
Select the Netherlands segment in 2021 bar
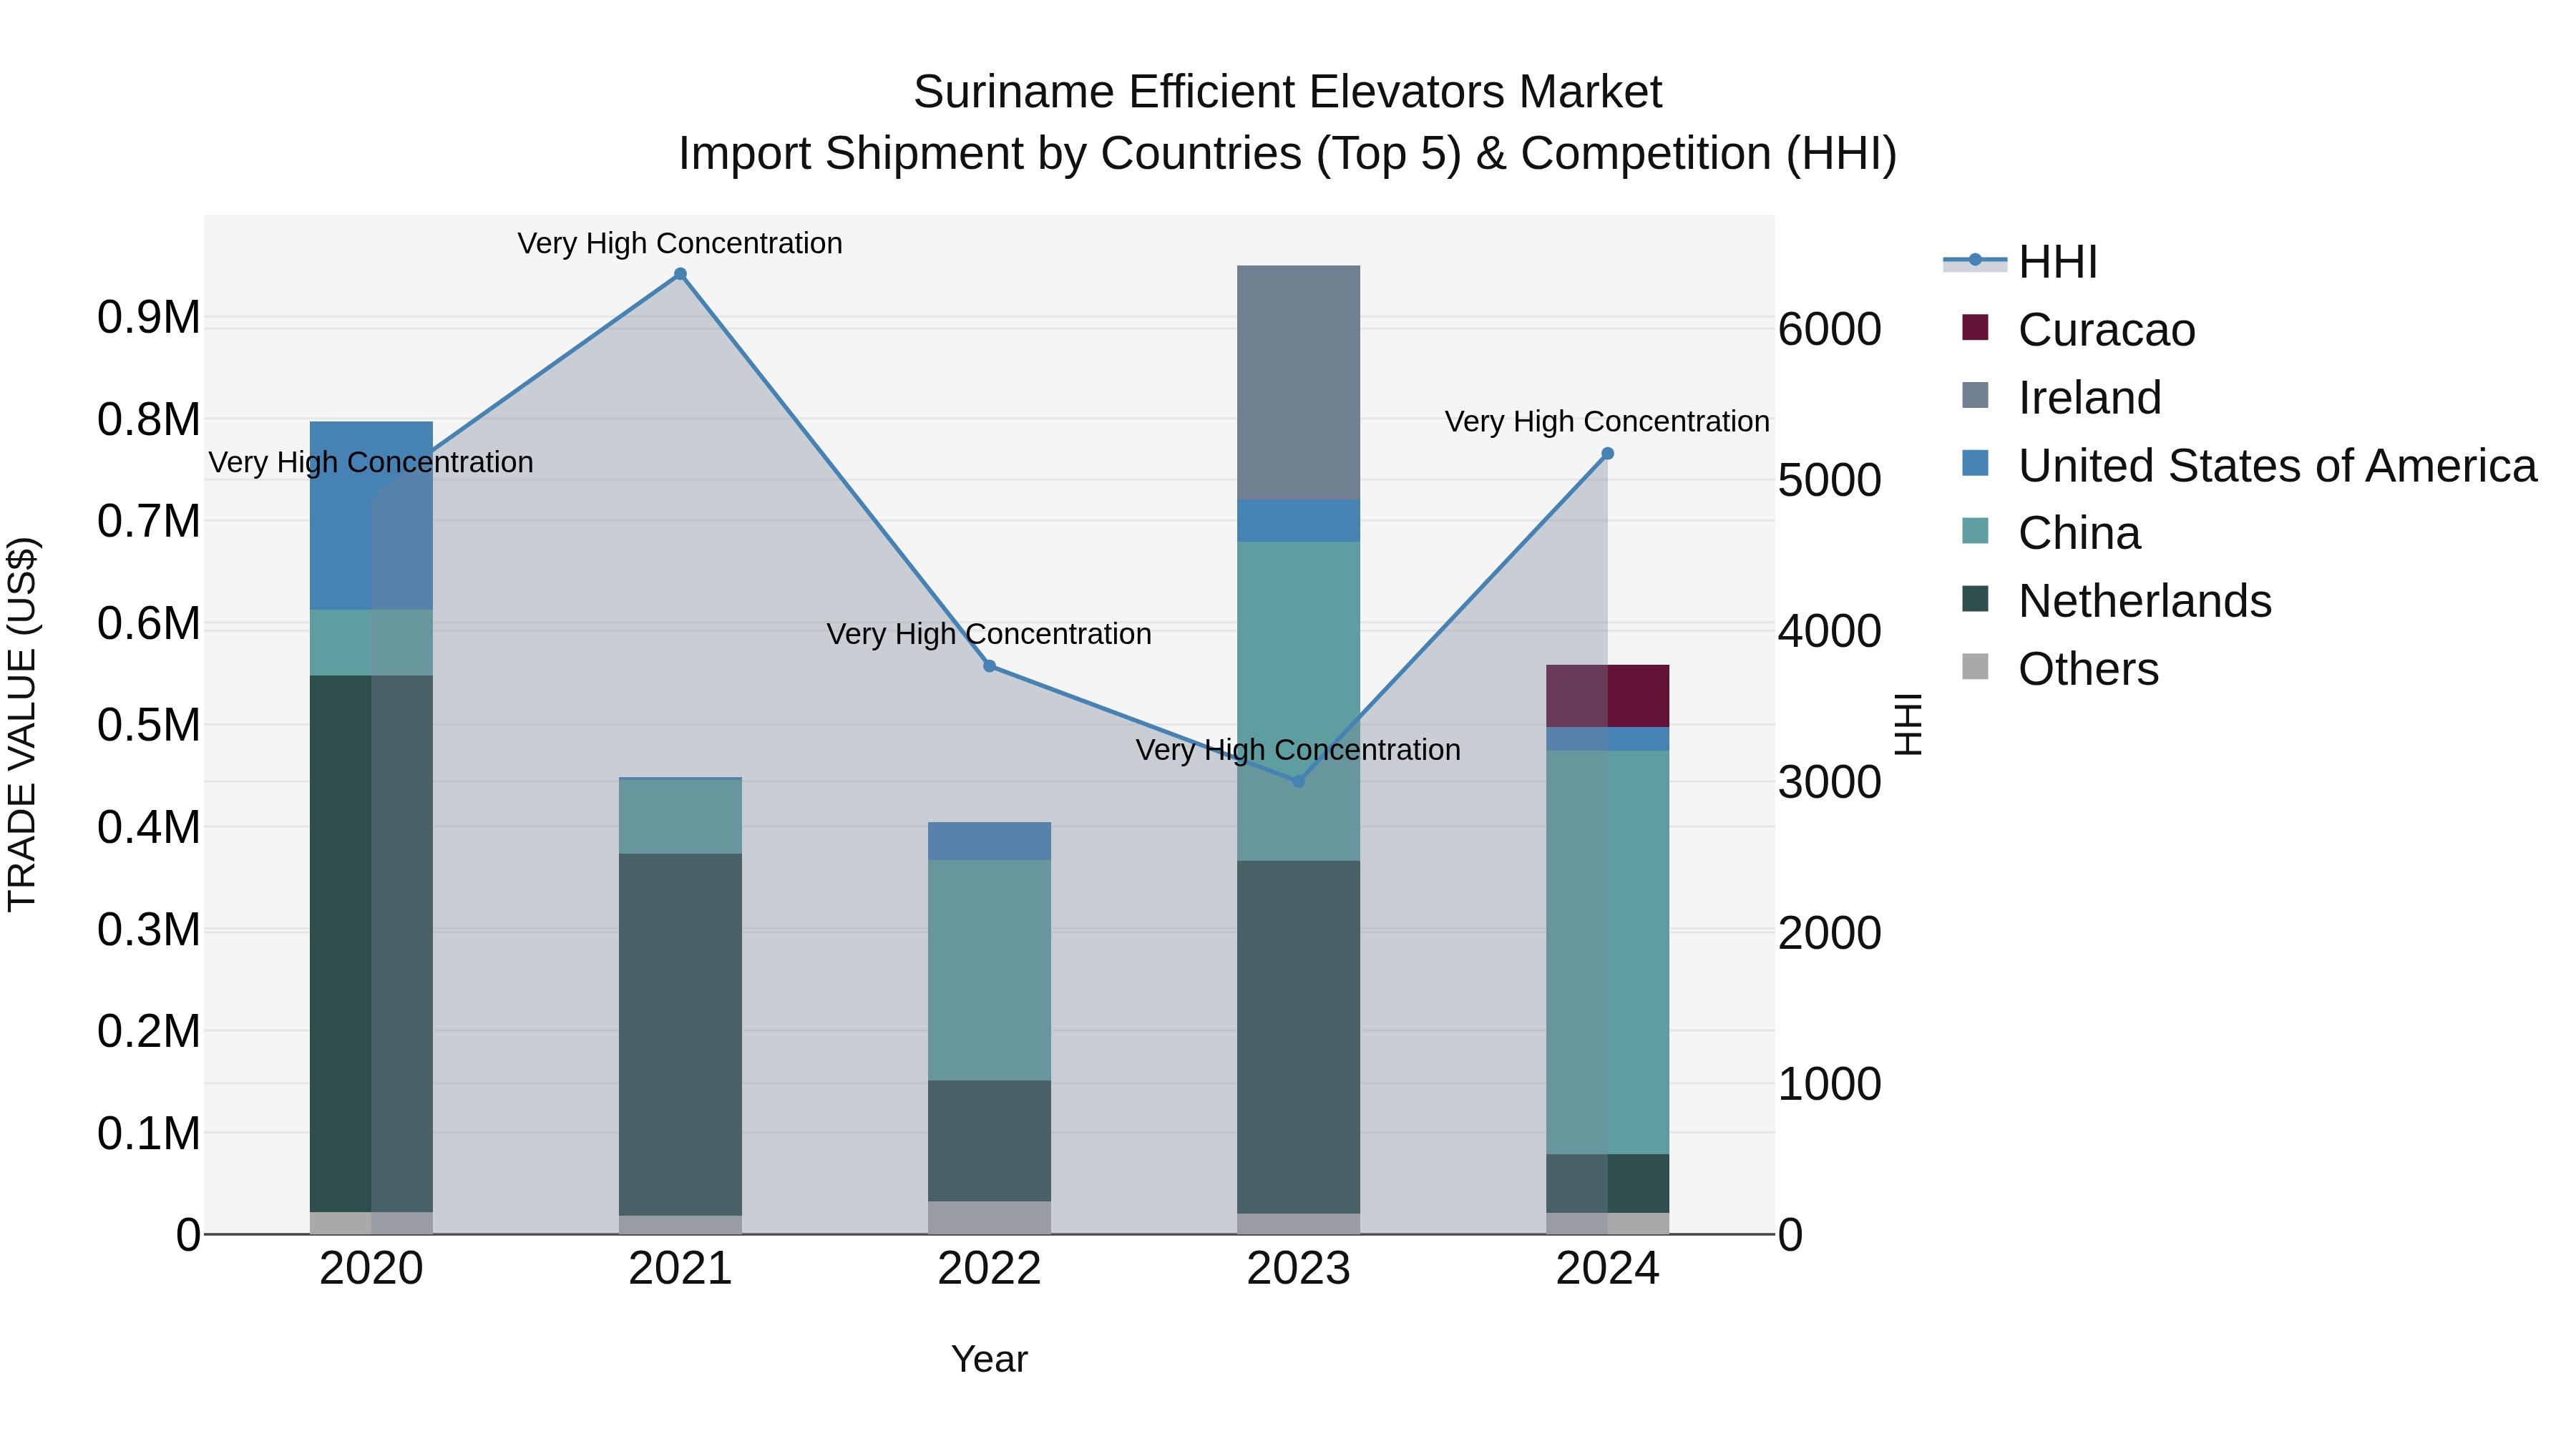click(680, 1035)
